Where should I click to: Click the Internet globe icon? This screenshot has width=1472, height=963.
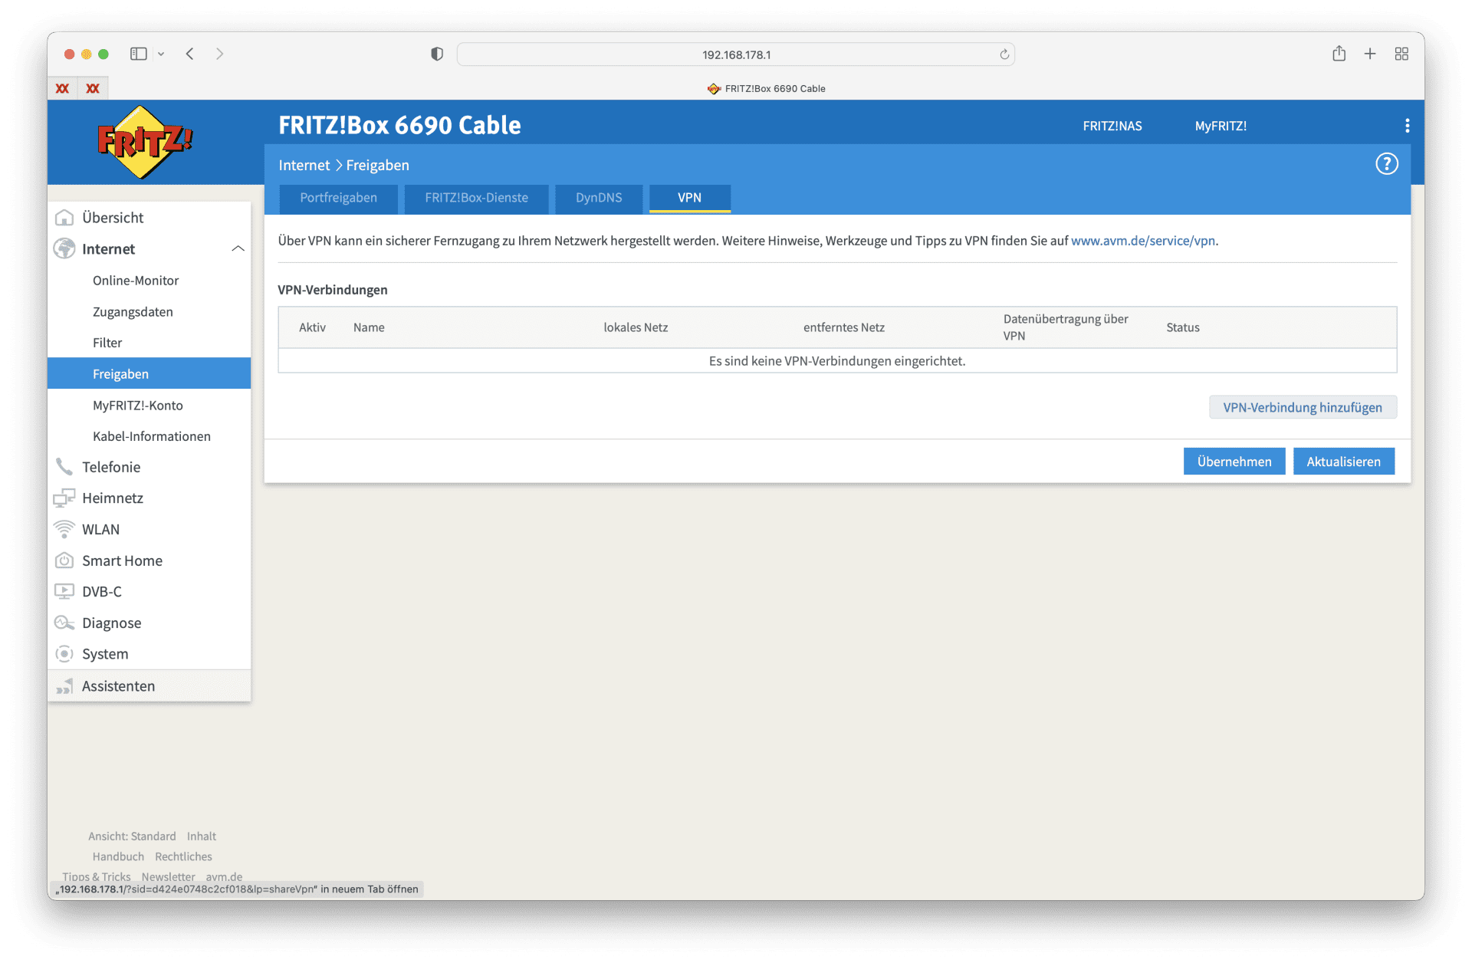click(x=64, y=249)
